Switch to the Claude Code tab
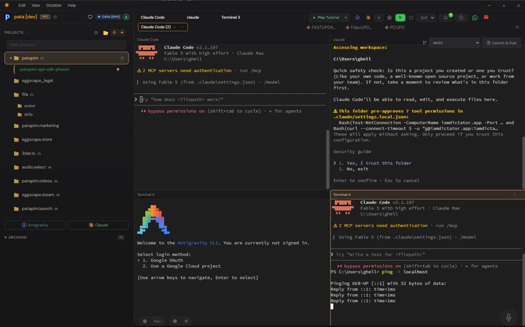This screenshot has width=525, height=327. (153, 17)
